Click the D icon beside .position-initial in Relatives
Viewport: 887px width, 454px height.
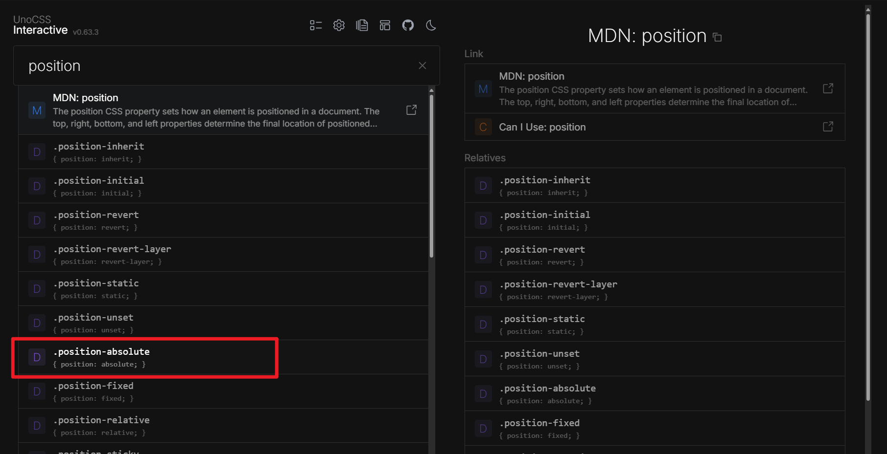[483, 220]
